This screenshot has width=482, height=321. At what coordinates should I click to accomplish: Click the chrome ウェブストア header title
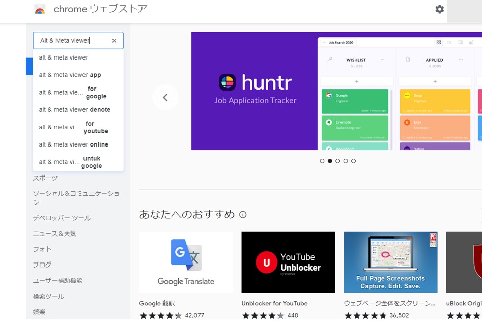100,9
